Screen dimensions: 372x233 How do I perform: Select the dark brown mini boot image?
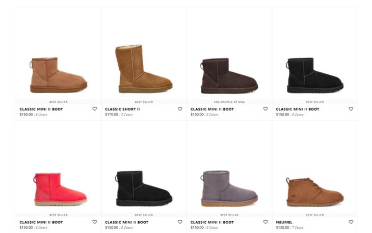229,75
